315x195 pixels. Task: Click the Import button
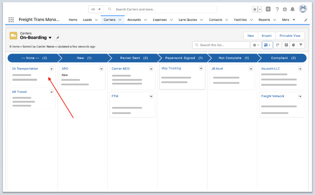coord(266,36)
